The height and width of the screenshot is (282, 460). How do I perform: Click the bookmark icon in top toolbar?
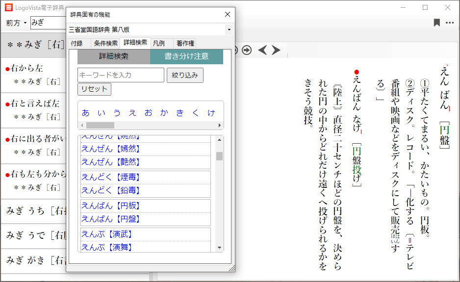click(436, 23)
